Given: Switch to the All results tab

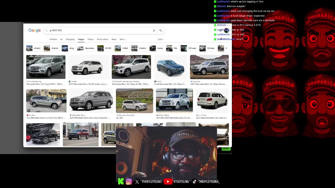Looking at the screenshot, I should [61, 39].
